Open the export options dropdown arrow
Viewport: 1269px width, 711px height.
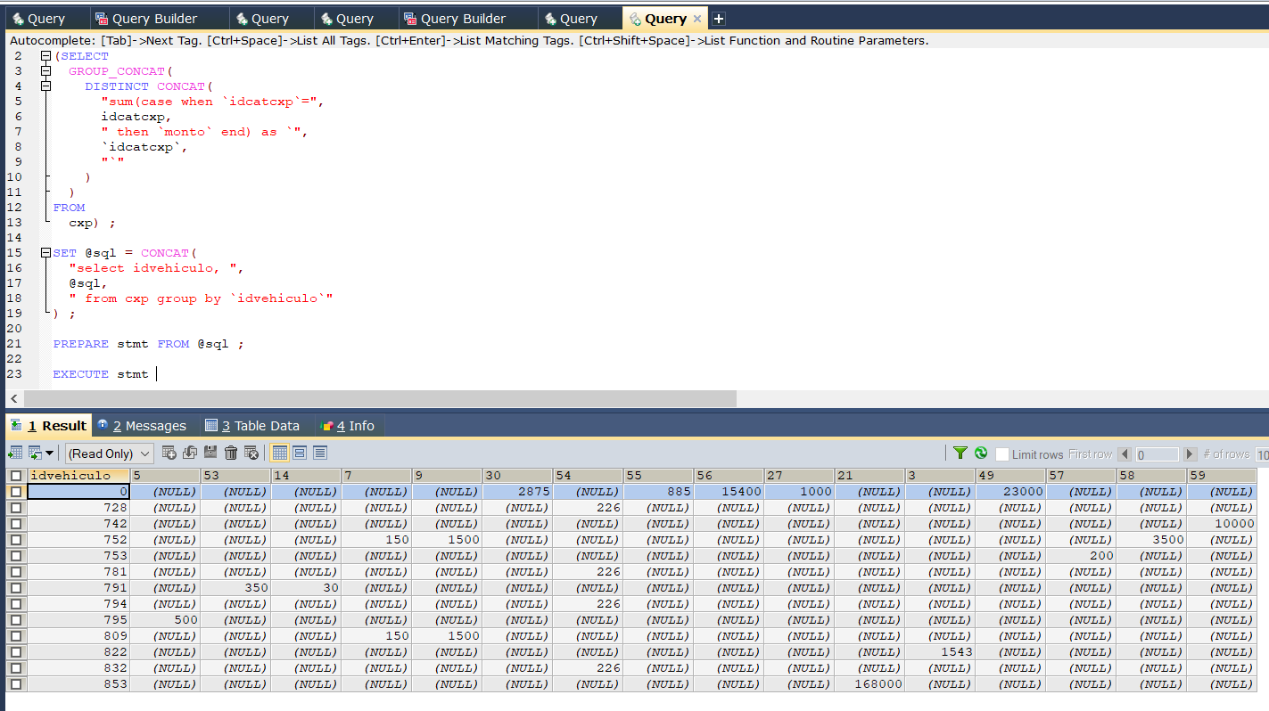tap(50, 454)
